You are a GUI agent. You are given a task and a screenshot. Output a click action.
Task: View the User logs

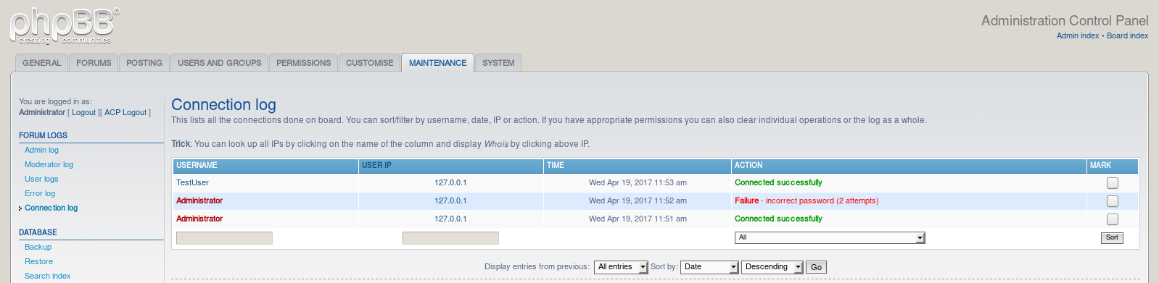[41, 179]
